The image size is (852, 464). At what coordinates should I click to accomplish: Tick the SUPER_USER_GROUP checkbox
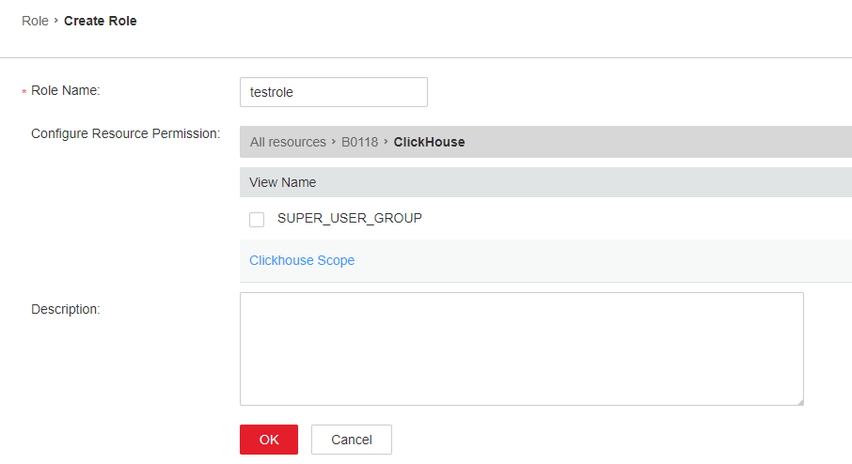[x=257, y=219]
